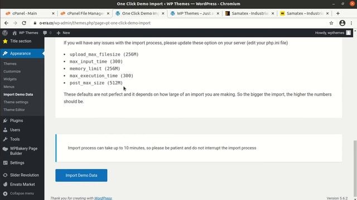Click the blue Import Demo Data button
The image size is (357, 200).
coord(81,176)
